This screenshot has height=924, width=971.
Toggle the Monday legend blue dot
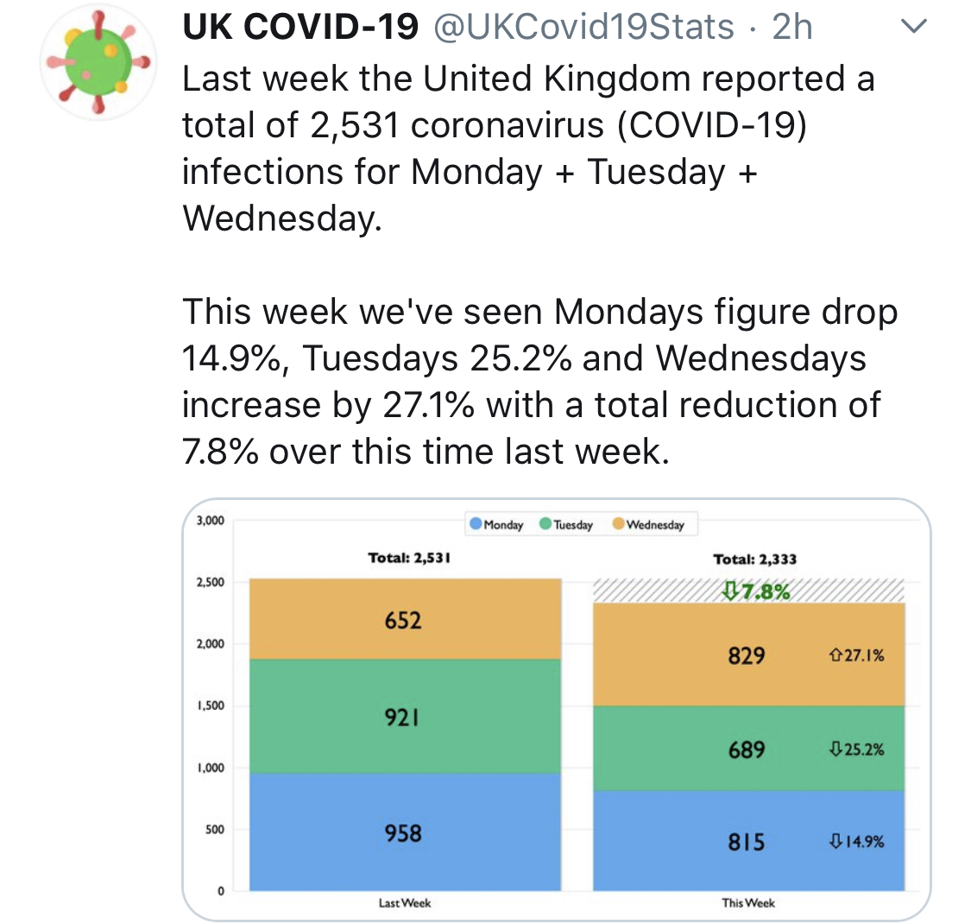tap(476, 524)
